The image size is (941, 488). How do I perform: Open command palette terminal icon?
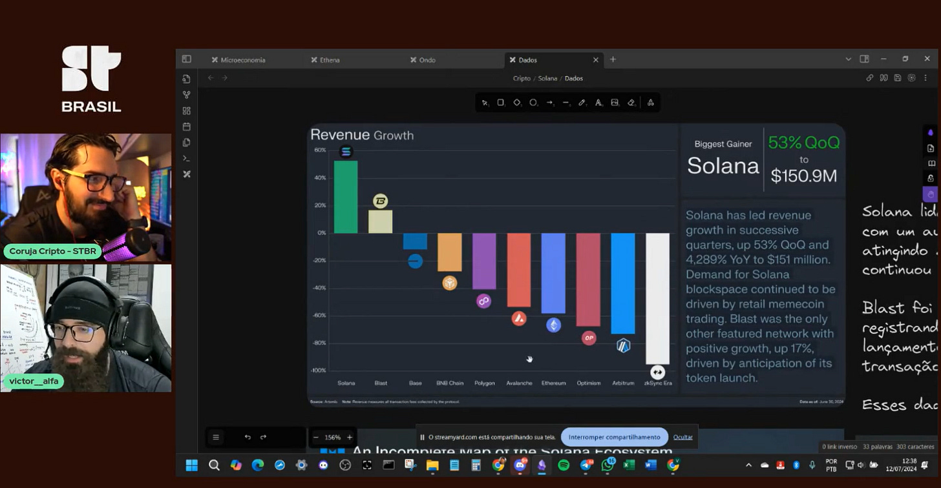click(187, 158)
